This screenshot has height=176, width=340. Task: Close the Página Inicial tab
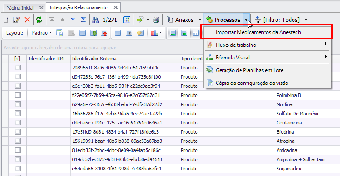click(41, 7)
